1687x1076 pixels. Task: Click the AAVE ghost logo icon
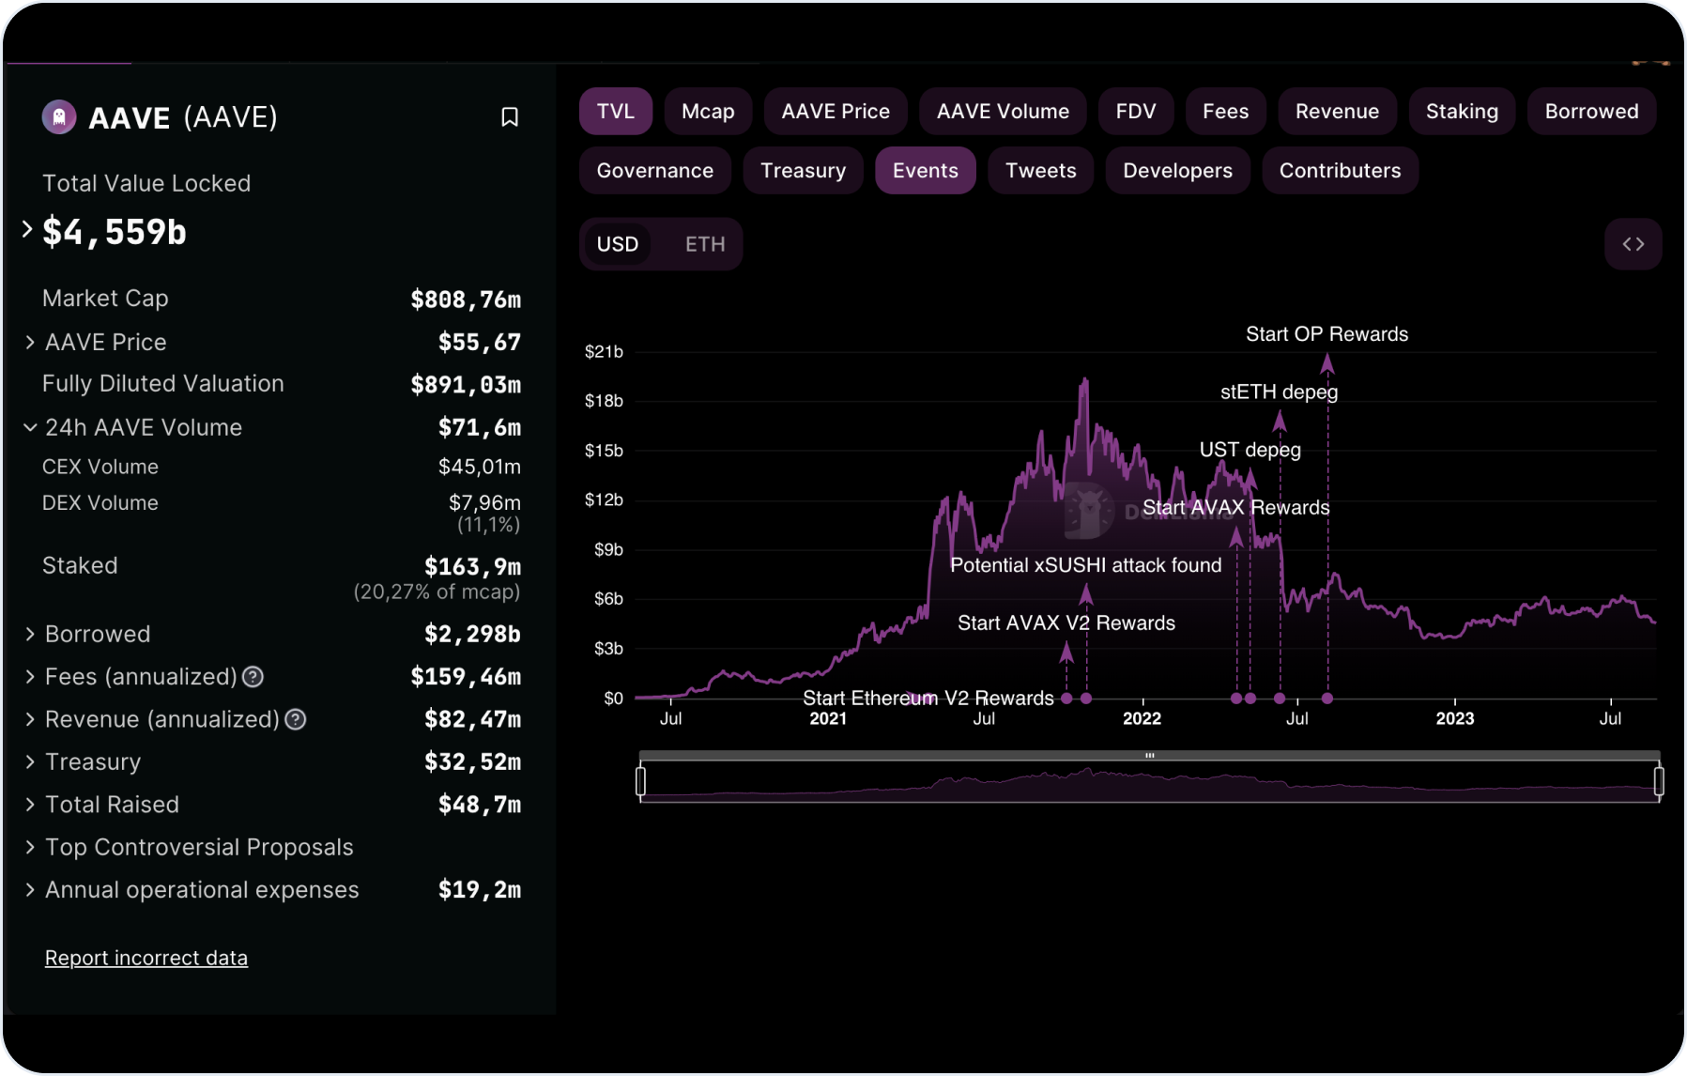[x=59, y=117]
